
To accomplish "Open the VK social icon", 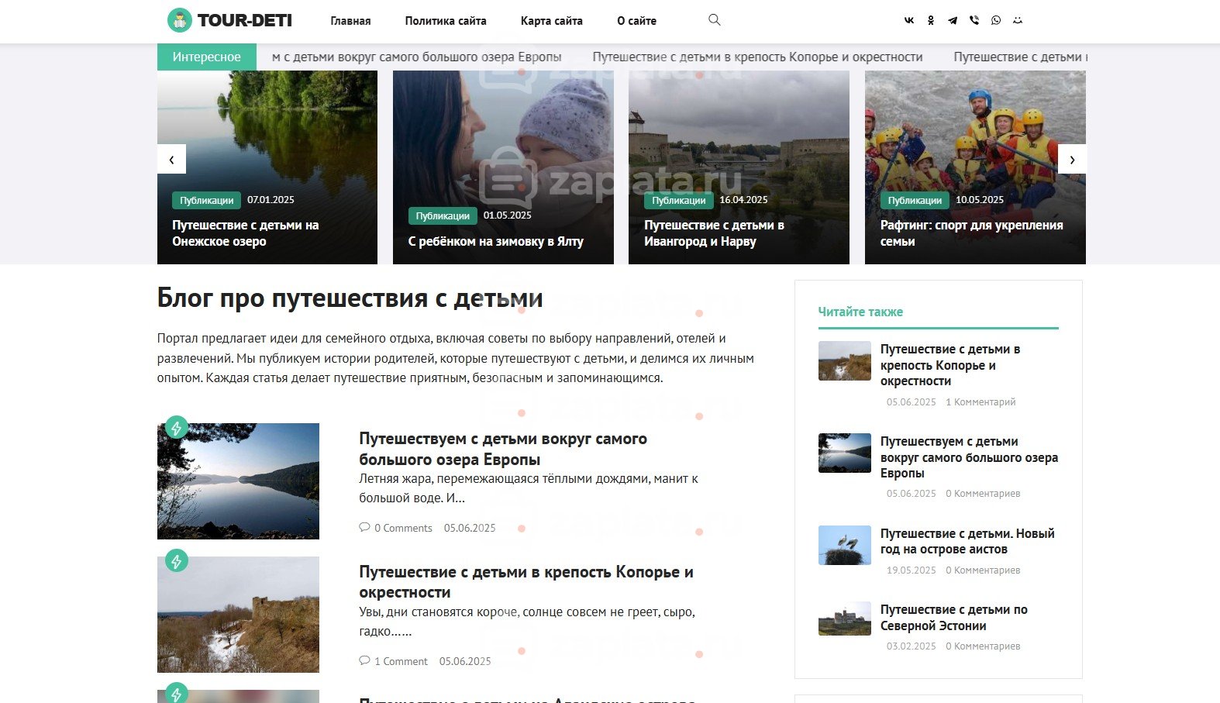I will click(x=909, y=21).
